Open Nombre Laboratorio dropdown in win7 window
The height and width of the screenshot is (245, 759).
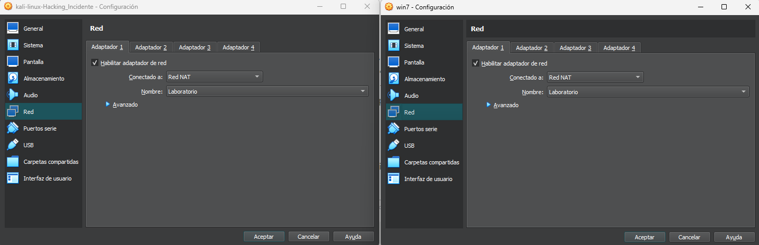(648, 92)
